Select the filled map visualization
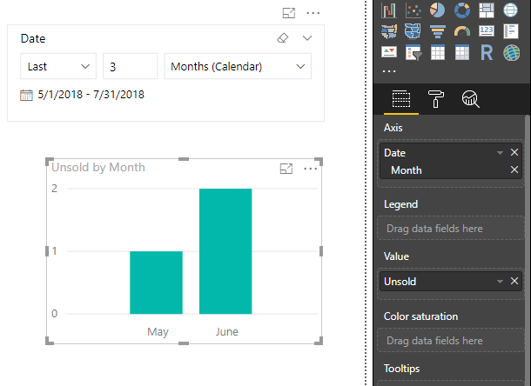This screenshot has width=531, height=386. pyautogui.click(x=389, y=31)
